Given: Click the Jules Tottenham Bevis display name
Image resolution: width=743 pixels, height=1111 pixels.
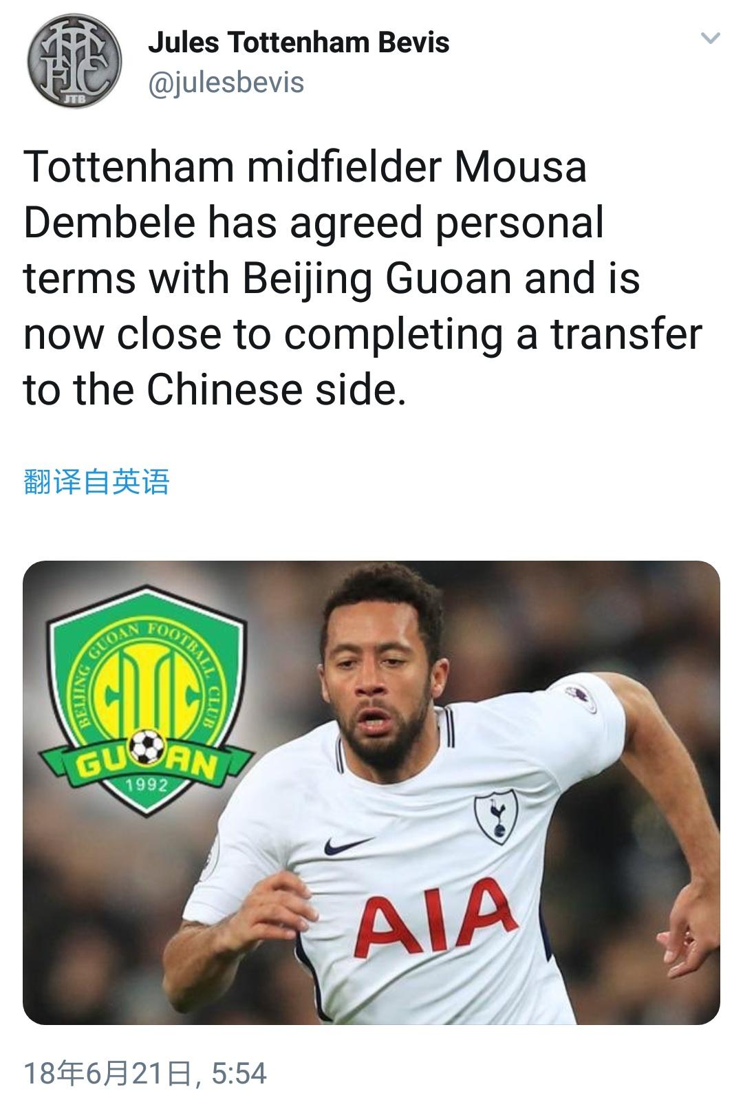Looking at the screenshot, I should (299, 43).
